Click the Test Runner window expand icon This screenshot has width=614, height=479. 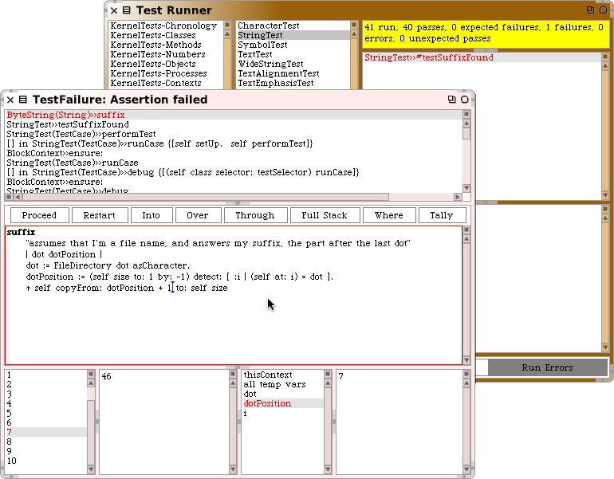[x=590, y=10]
